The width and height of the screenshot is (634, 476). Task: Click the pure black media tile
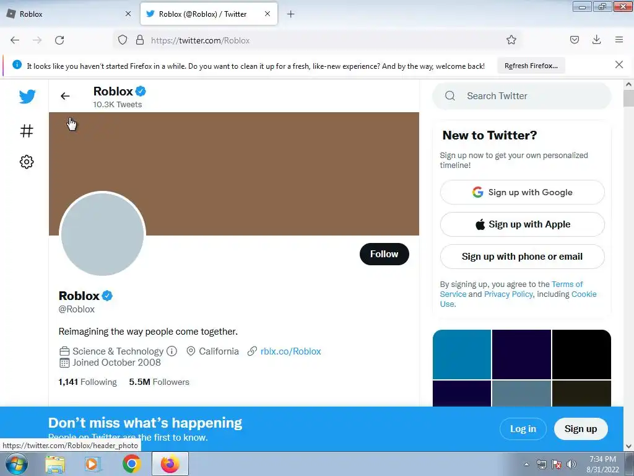pyautogui.click(x=581, y=354)
